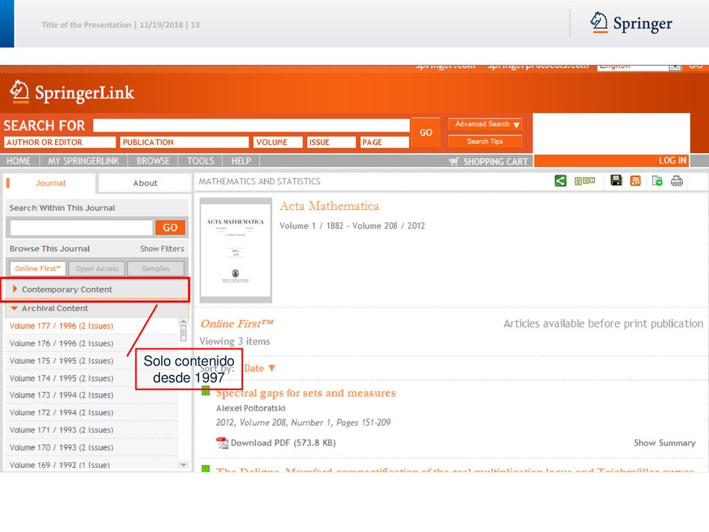Open the Acta Mathematica journal title
The width and height of the screenshot is (709, 532).
coord(329,206)
